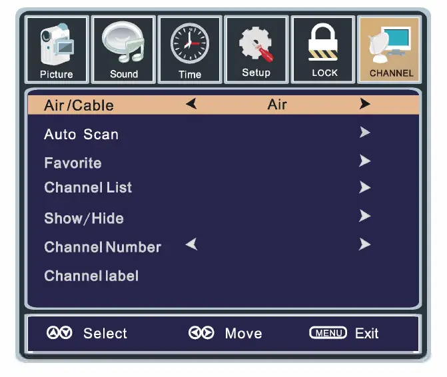Click the right arrow Move icon
Viewport: 447px width, 377px height.
[x=208, y=333]
